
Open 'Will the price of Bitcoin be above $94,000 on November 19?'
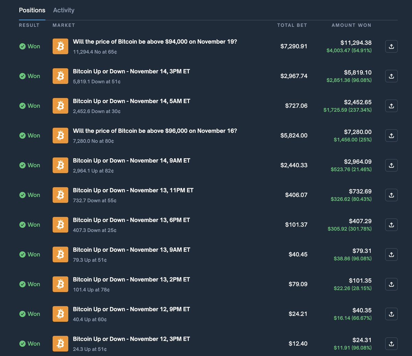coord(155,42)
